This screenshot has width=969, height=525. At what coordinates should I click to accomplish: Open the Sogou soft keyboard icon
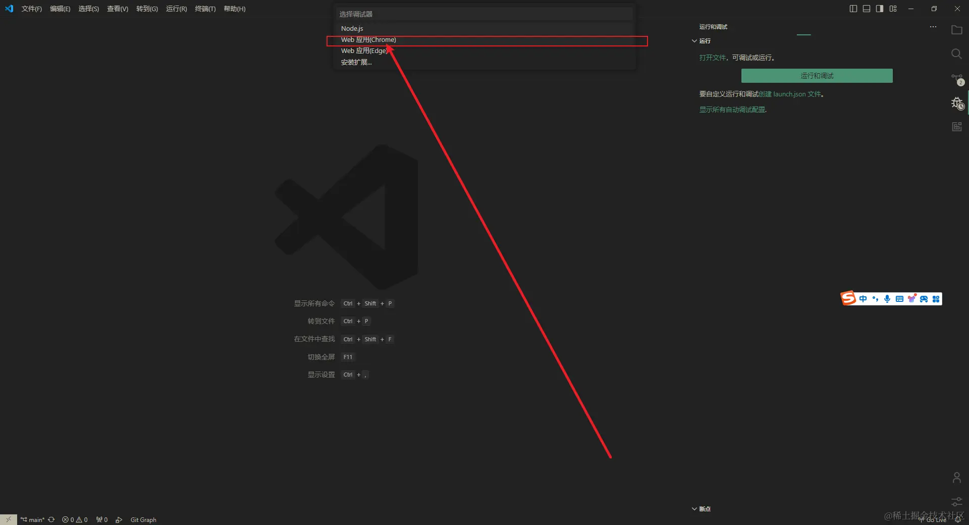click(899, 299)
